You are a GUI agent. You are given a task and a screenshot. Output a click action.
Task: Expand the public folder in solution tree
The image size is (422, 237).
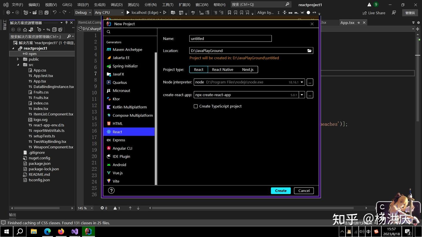(x=18, y=59)
